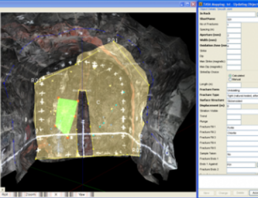Viewport: 258px width, 198px height.
Task: Click the Zoom thumbwheel control
Action: [x=30, y=194]
